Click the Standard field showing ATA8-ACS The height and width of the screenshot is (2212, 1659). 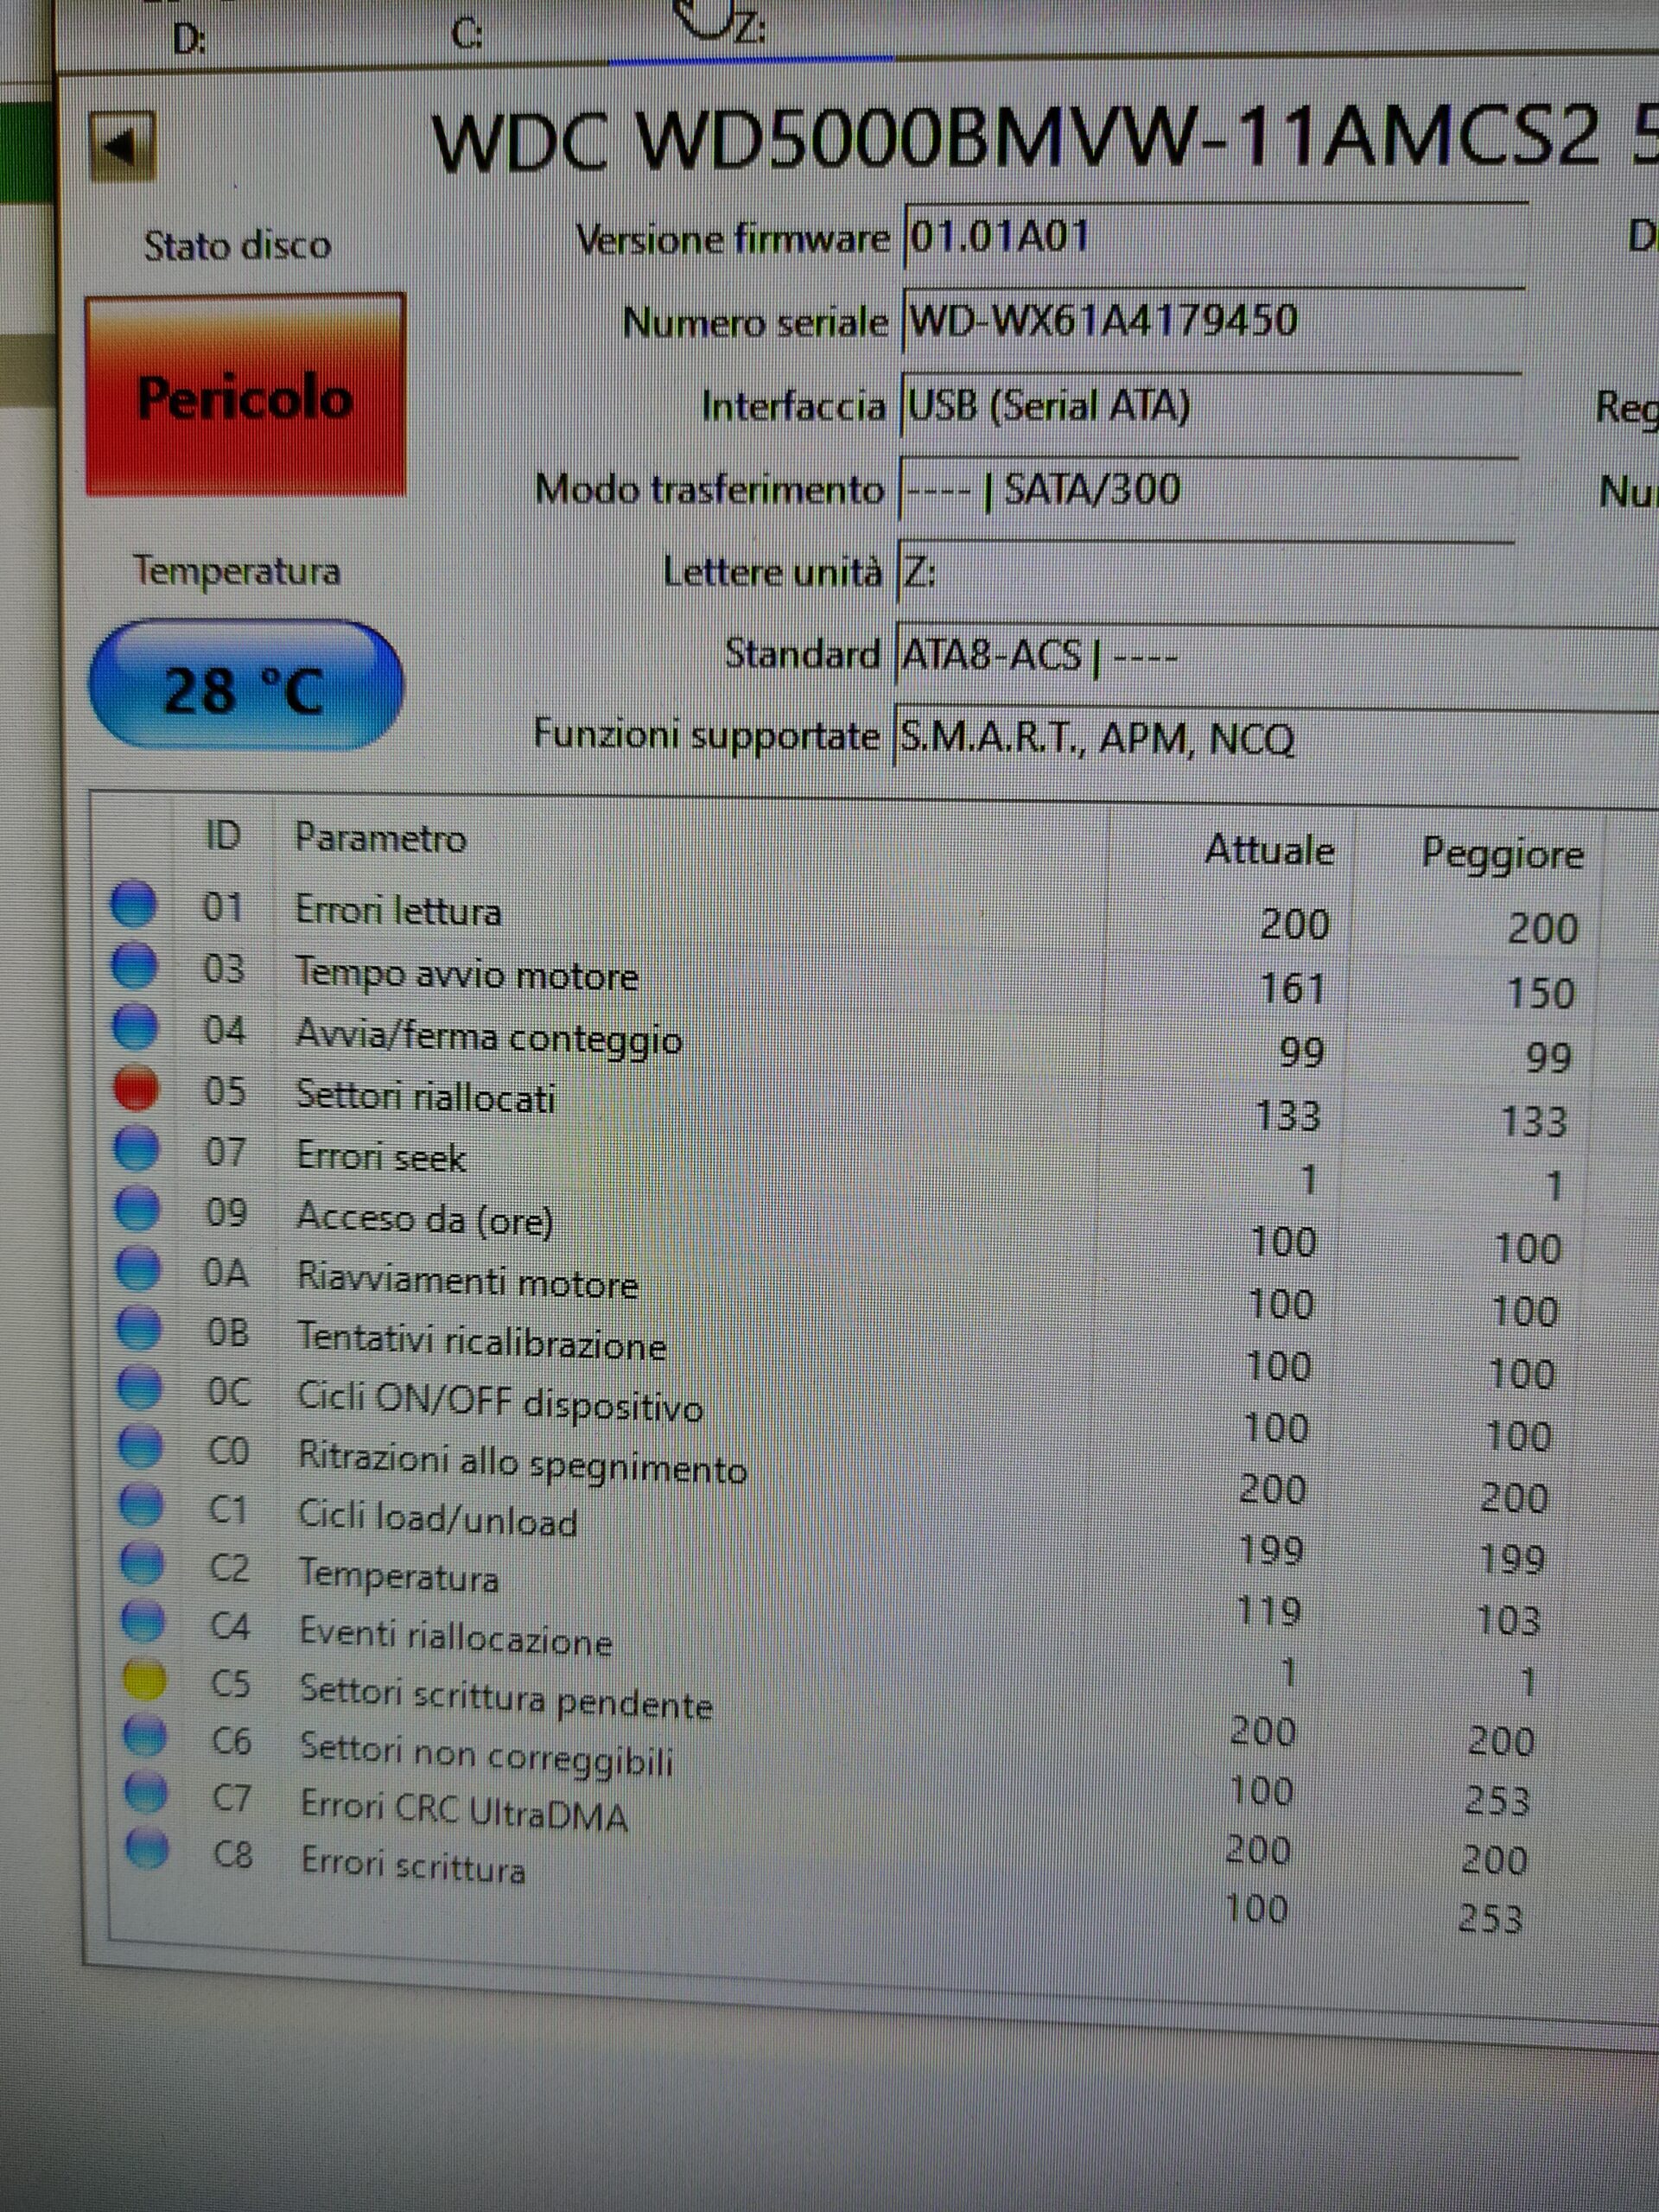(1276, 657)
